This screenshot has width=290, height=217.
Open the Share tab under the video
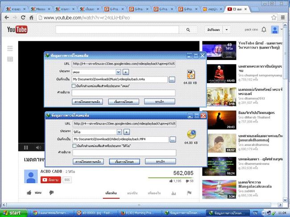click(133, 193)
